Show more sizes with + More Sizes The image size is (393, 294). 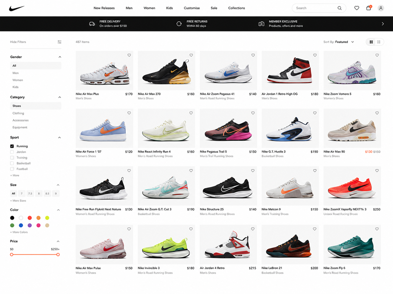(18, 201)
